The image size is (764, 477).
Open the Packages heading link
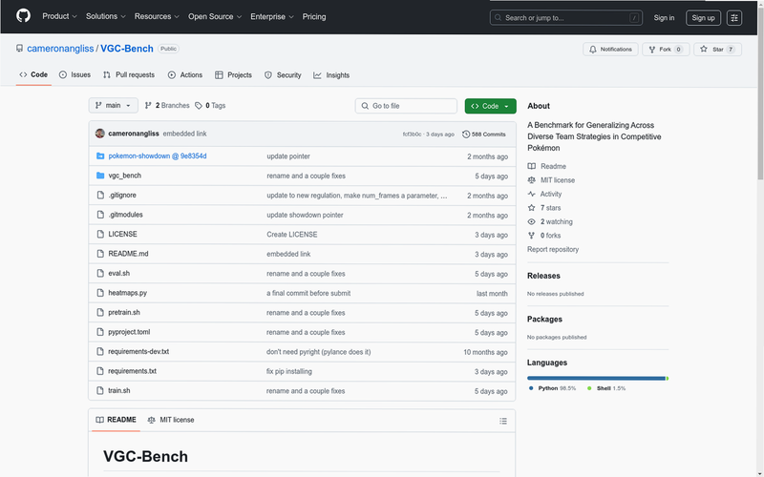544,320
